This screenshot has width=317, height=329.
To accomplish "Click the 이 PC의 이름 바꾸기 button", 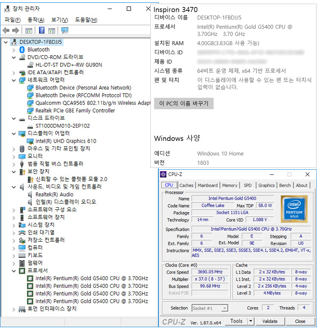I will 184,104.
